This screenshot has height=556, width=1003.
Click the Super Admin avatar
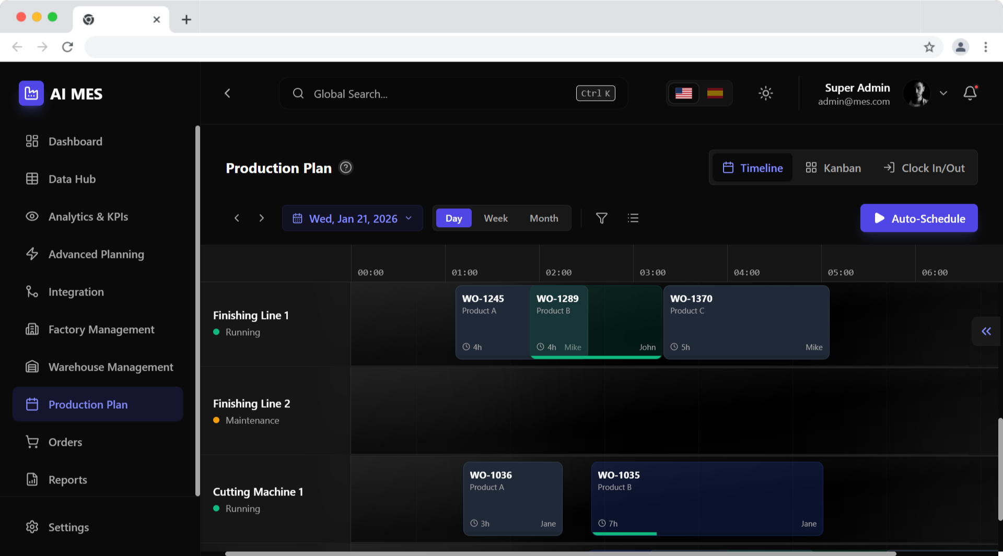coord(917,93)
